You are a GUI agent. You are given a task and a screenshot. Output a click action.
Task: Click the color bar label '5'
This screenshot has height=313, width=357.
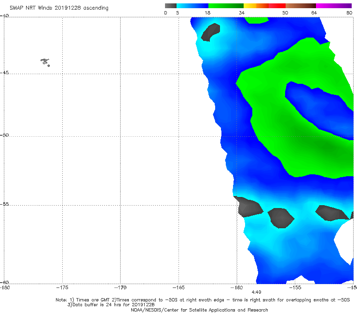178,13
